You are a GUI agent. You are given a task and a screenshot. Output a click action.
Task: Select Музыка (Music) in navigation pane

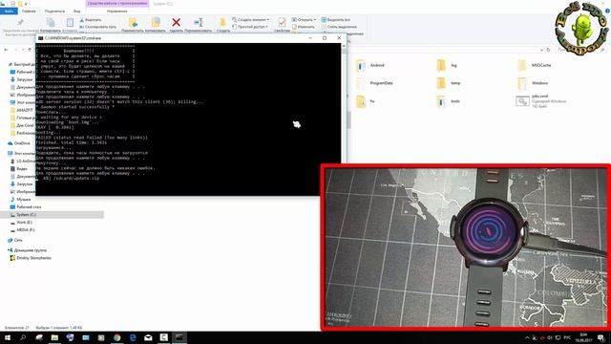pyautogui.click(x=21, y=200)
